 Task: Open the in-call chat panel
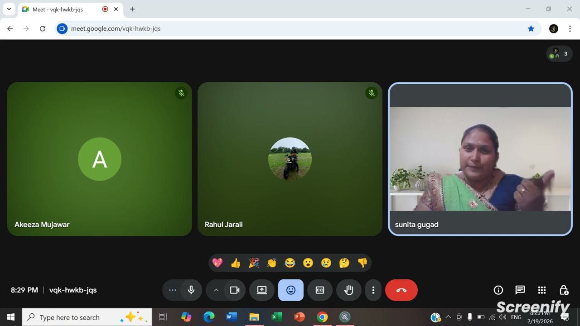click(x=520, y=290)
